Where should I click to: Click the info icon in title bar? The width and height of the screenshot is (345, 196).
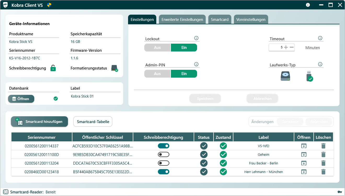point(308,5)
